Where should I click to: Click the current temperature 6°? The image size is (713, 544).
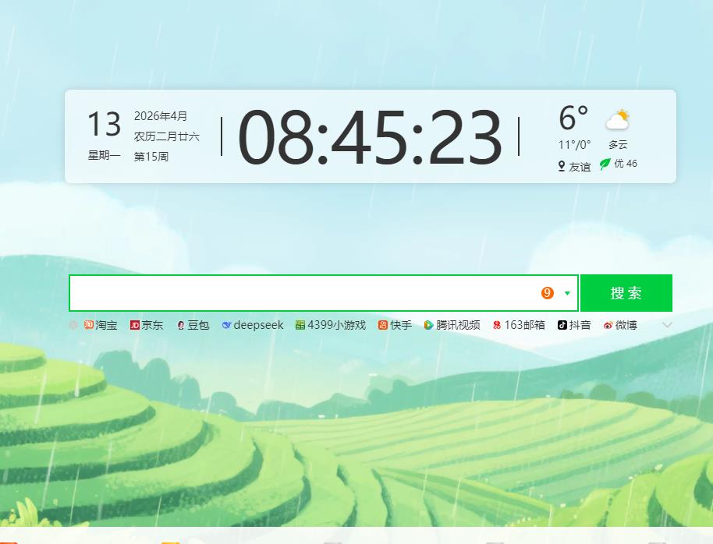pyautogui.click(x=573, y=118)
